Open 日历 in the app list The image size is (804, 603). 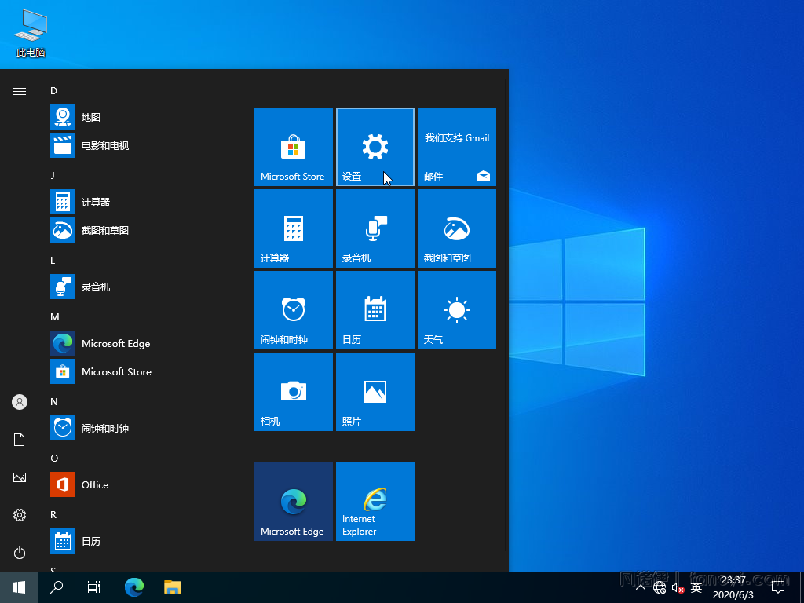(x=144, y=541)
